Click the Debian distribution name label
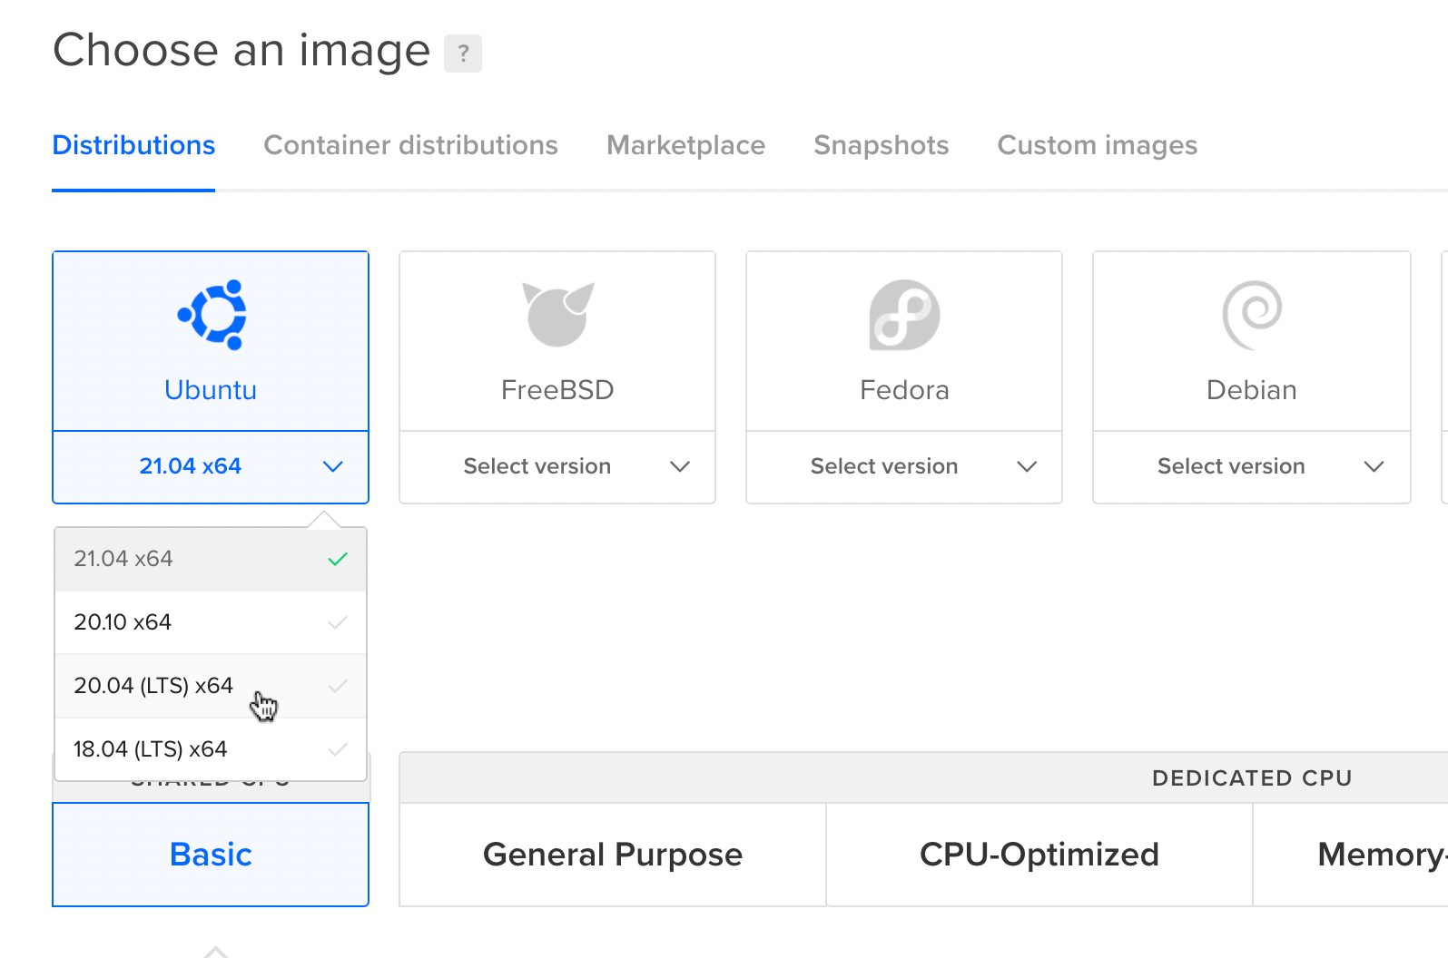Screen dimensions: 1448x958 tap(1252, 390)
